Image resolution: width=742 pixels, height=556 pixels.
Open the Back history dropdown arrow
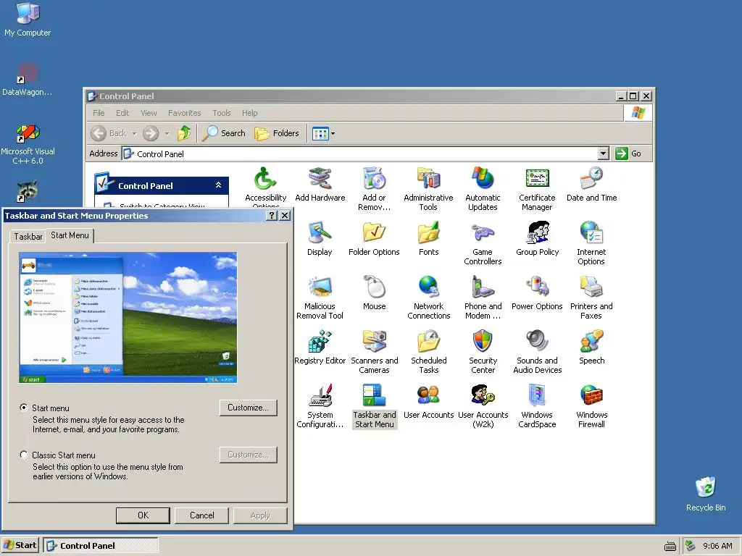coord(134,134)
